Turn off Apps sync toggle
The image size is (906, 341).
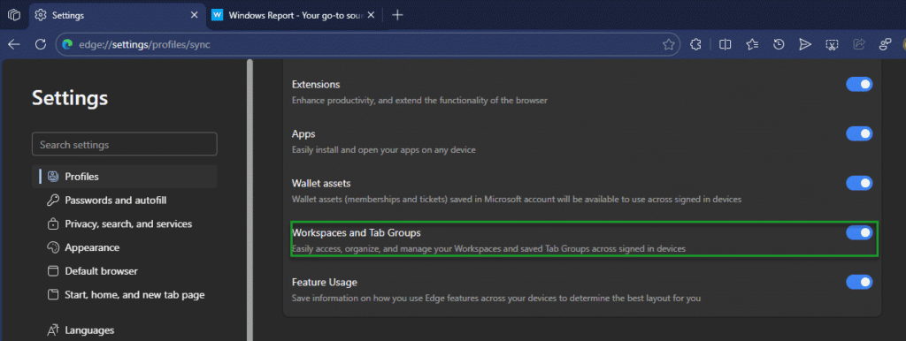click(x=859, y=134)
